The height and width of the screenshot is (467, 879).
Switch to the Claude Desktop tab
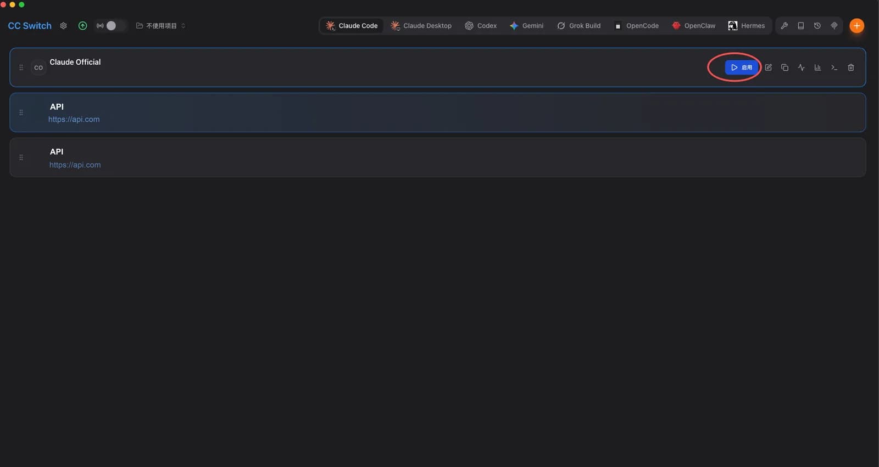pyautogui.click(x=421, y=26)
